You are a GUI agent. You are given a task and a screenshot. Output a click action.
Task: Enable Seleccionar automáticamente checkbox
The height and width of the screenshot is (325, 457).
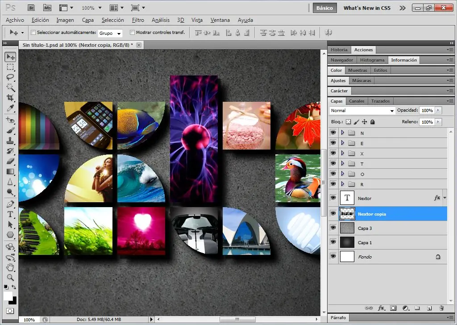(33, 33)
